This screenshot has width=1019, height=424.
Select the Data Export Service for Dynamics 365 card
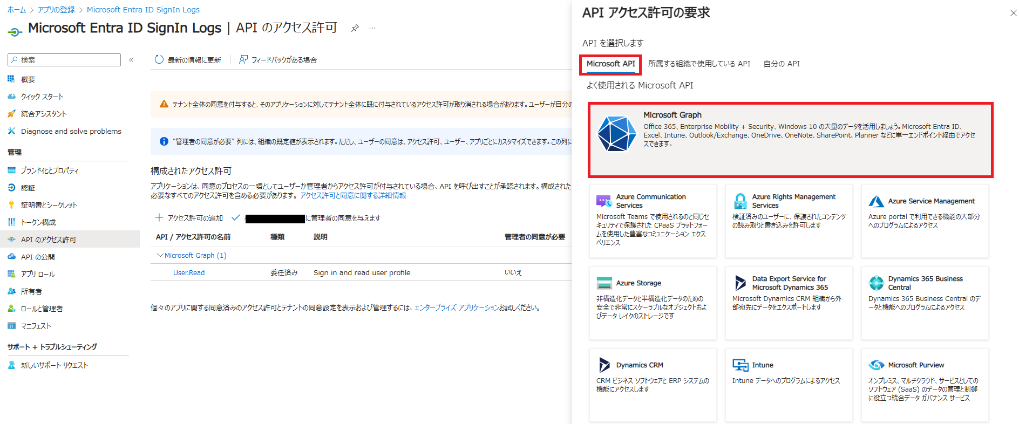click(x=789, y=303)
